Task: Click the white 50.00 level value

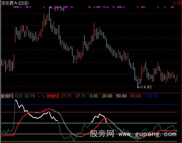Action: click(x=121, y=96)
